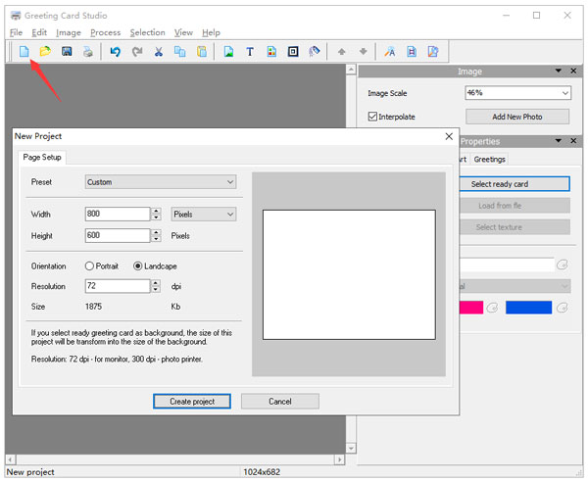Select the Add Text 'T' tool icon
This screenshot has width=588, height=482.
pos(250,52)
